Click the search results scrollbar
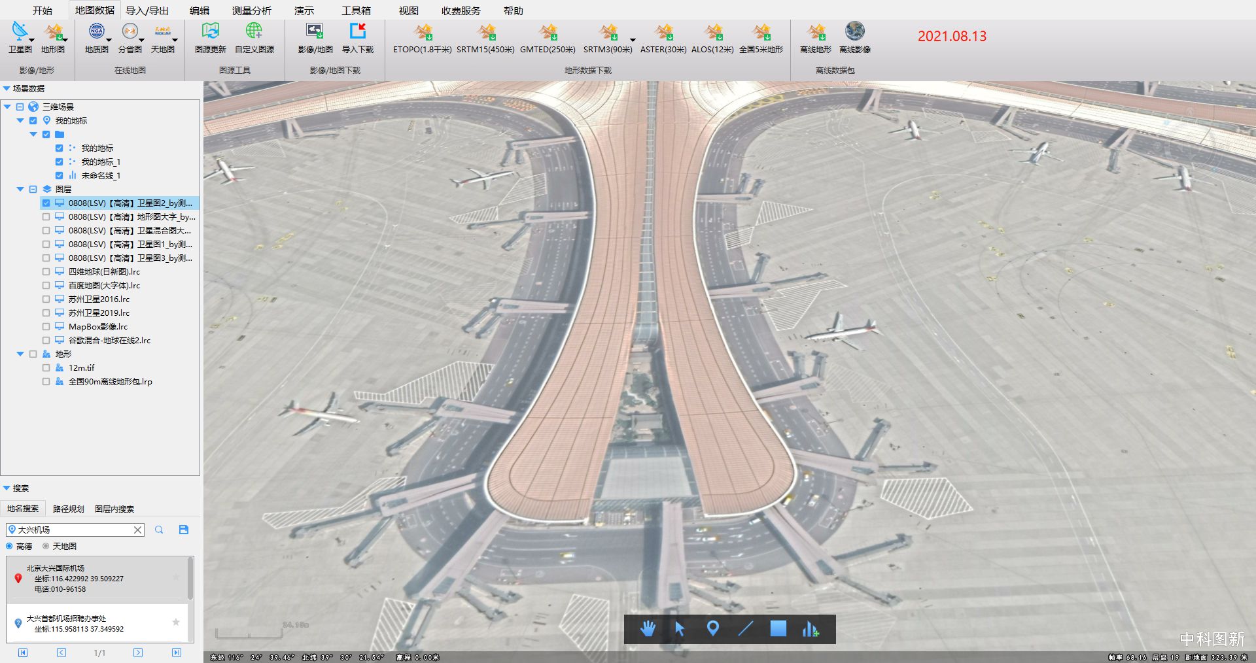 190,579
